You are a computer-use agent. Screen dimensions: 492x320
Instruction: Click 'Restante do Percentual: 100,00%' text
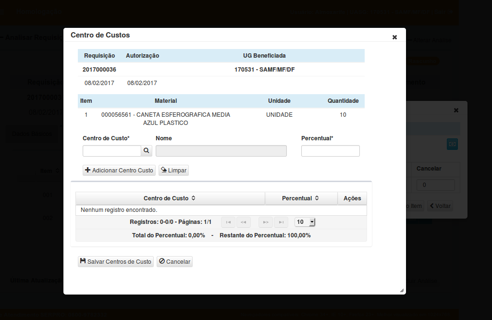click(x=265, y=235)
